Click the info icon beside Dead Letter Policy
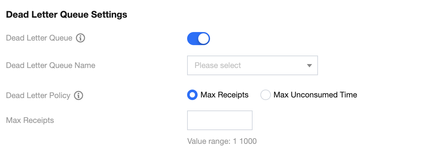The width and height of the screenshot is (422, 153). 79,96
